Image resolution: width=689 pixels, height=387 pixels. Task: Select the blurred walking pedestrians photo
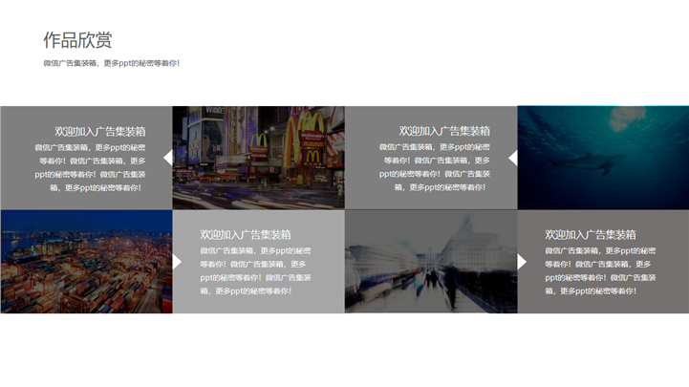430,262
